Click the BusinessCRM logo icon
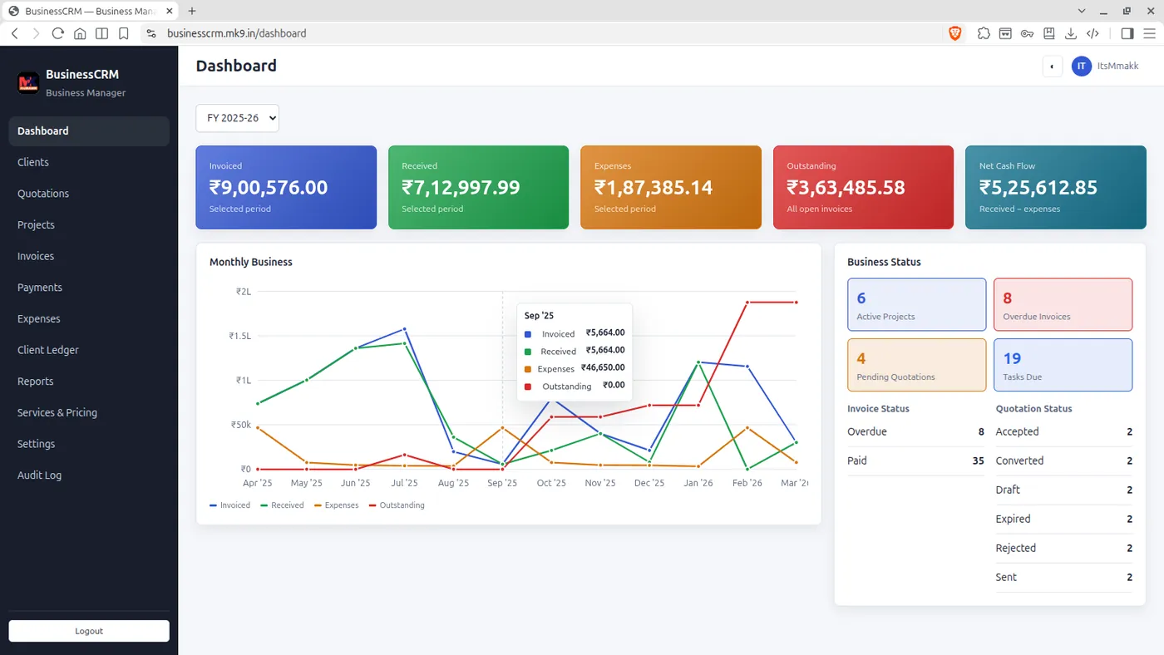This screenshot has height=655, width=1164. point(28,83)
